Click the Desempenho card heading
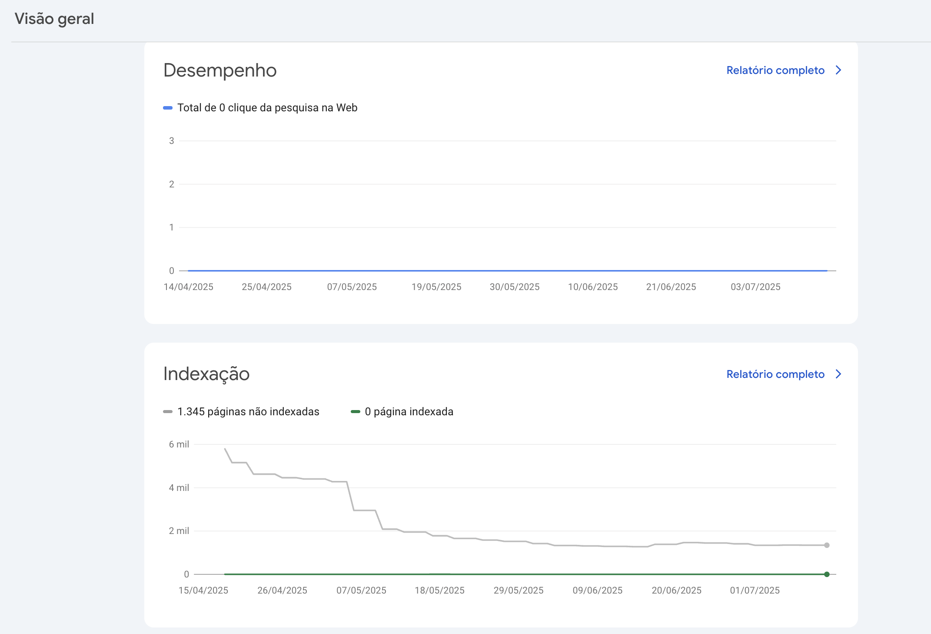Image resolution: width=931 pixels, height=634 pixels. tap(220, 70)
